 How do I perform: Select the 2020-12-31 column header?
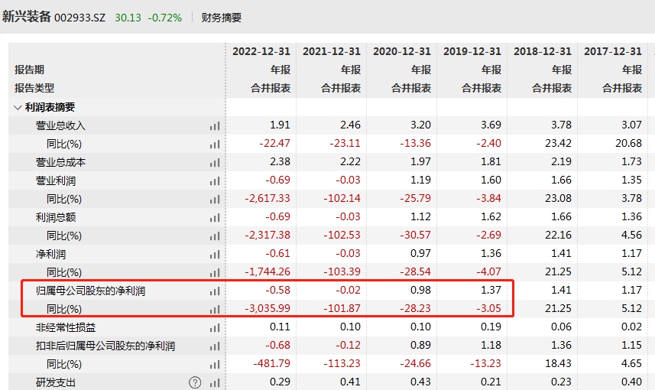pos(401,51)
